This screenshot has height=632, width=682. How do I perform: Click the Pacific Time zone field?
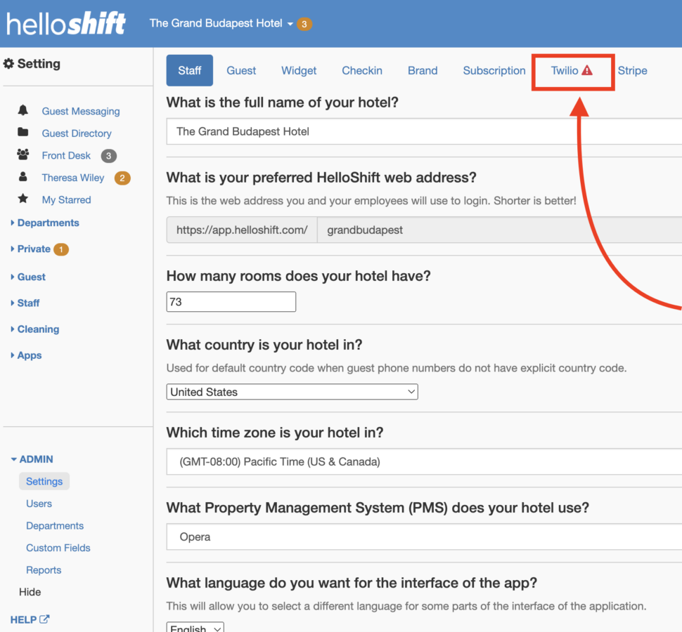[x=424, y=462]
